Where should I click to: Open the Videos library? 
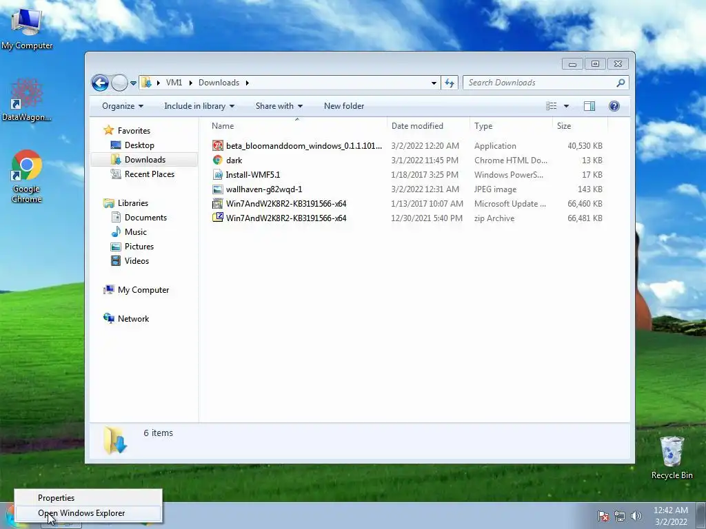point(137,261)
